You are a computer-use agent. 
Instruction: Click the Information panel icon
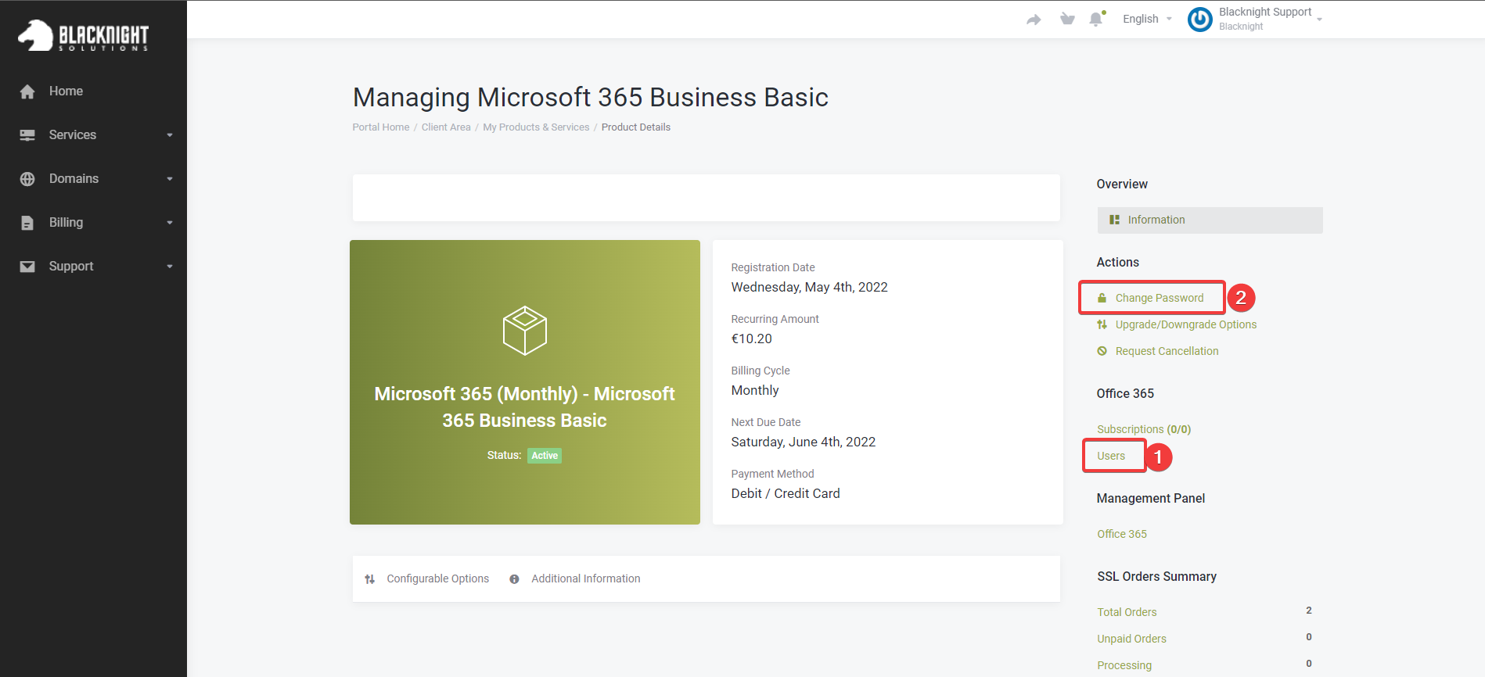1114,220
